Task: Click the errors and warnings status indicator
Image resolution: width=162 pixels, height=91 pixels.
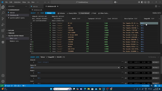Action: [x=17, y=86]
